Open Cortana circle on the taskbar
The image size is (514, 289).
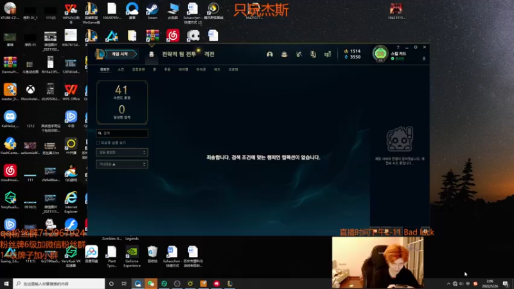click(x=111, y=283)
